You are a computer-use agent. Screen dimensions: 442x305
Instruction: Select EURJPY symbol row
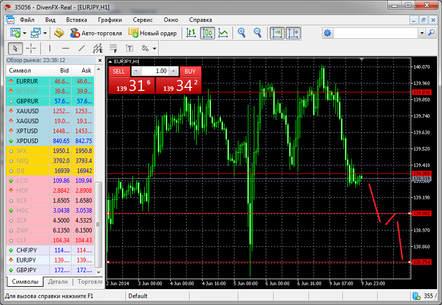[50, 260]
